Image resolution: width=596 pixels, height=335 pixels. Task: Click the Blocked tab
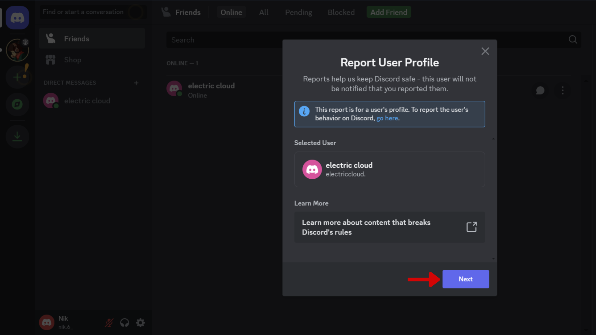(341, 12)
